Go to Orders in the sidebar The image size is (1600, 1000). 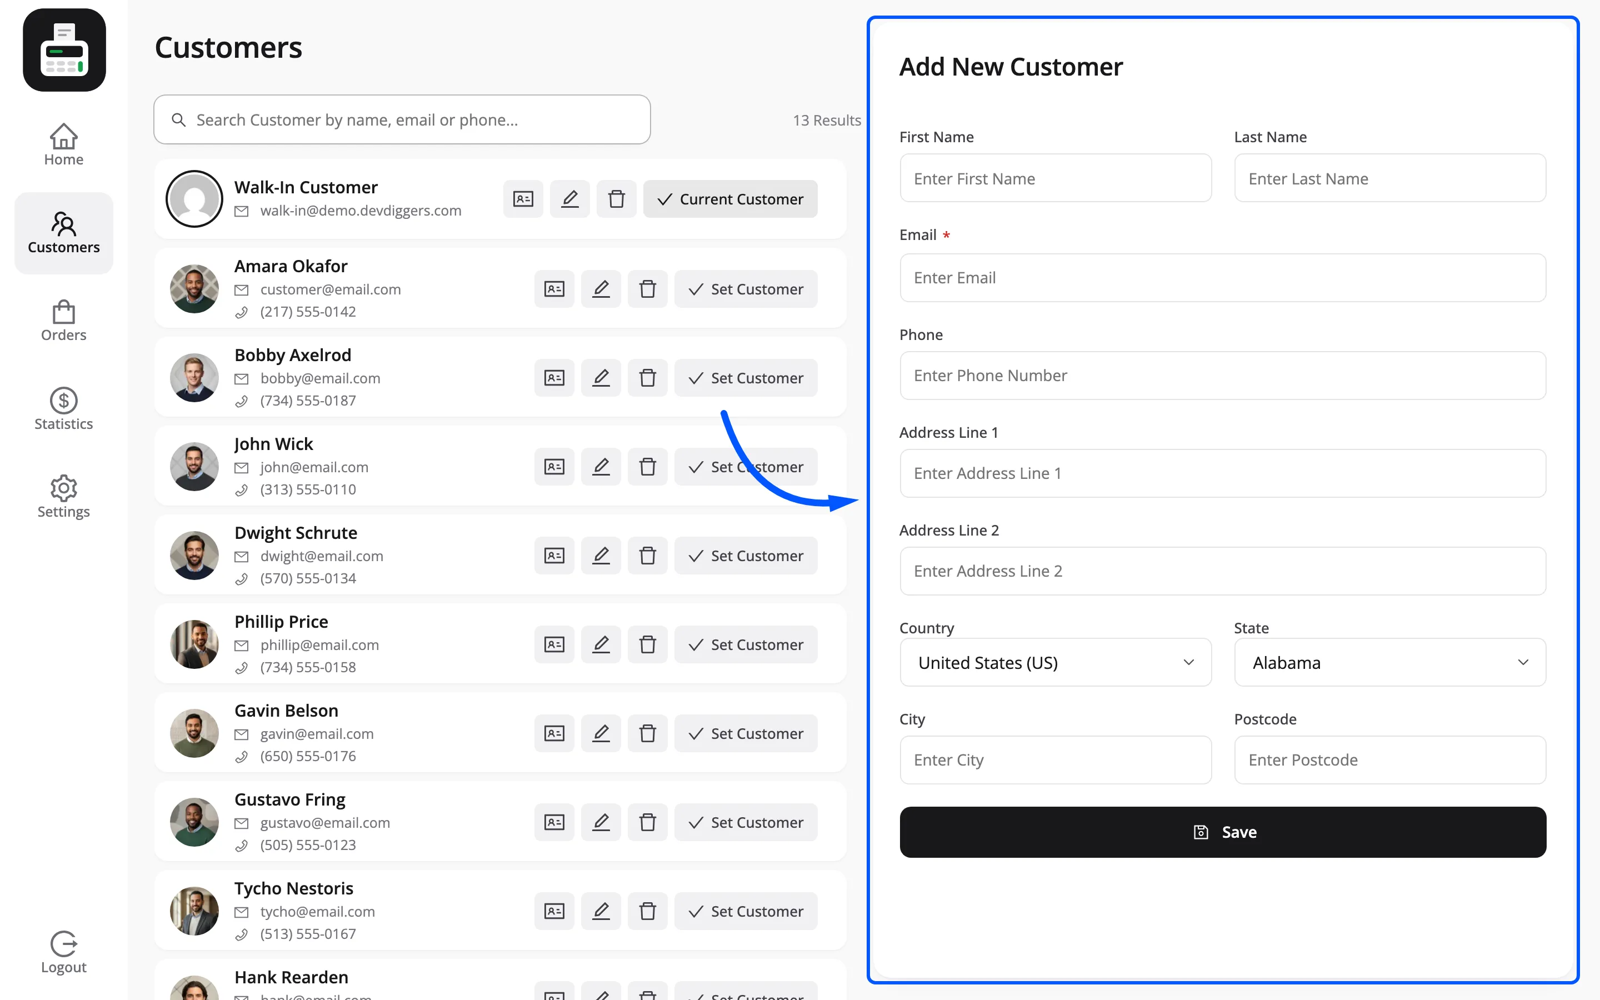[63, 321]
